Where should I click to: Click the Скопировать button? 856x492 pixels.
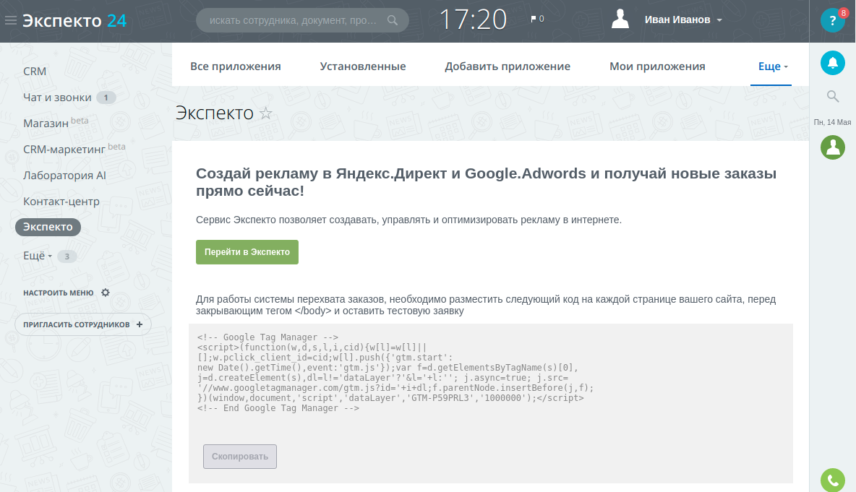click(239, 457)
